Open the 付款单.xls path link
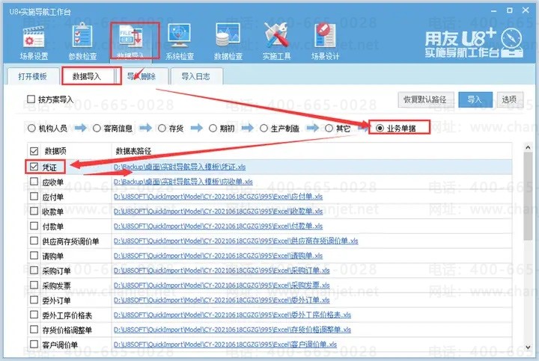Image resolution: width=539 pixels, height=361 pixels. pyautogui.click(x=219, y=226)
